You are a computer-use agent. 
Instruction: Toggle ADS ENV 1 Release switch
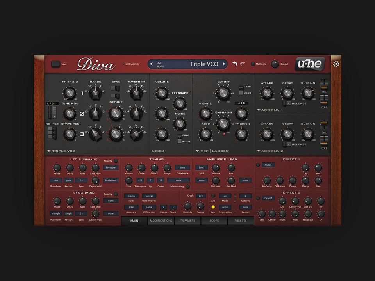point(287,103)
